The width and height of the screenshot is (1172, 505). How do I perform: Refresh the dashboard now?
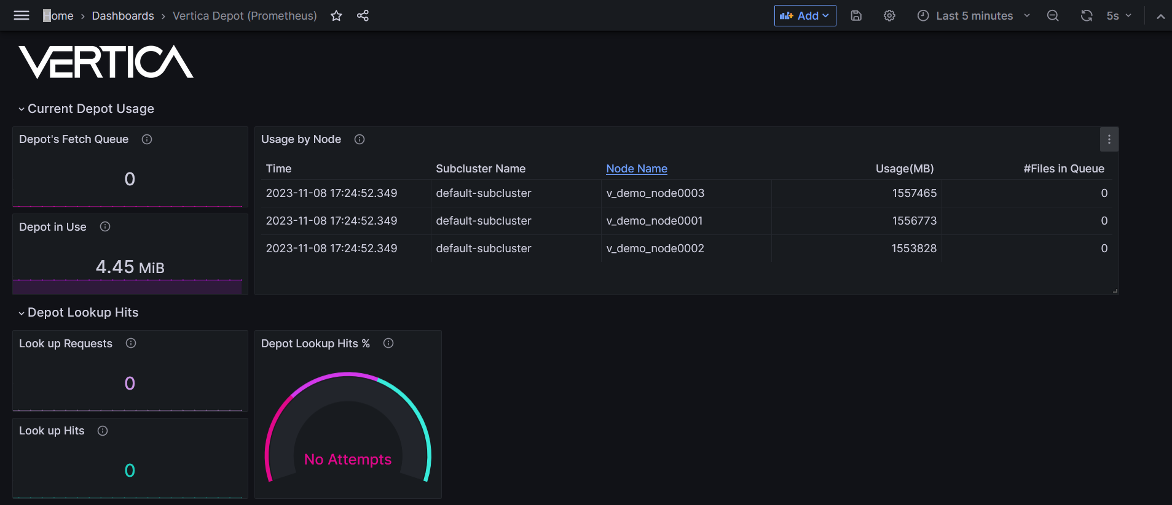tap(1086, 16)
